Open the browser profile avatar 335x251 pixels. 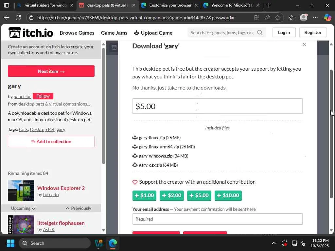[x=304, y=18]
